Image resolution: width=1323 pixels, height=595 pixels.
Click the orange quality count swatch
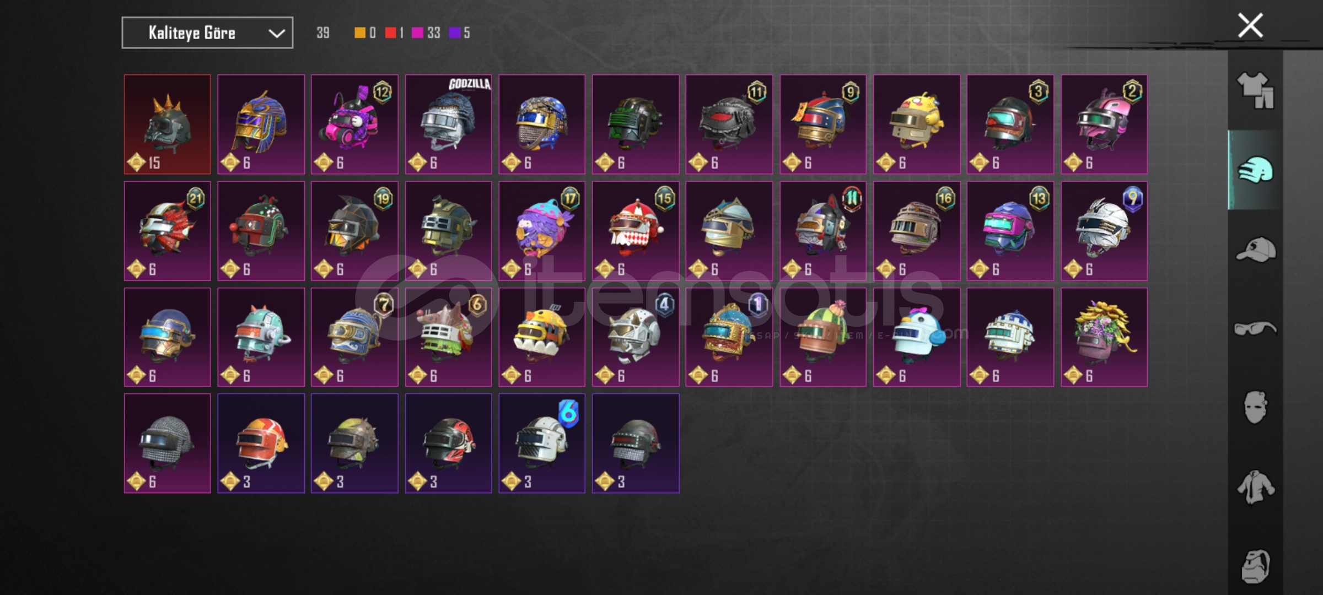tap(359, 33)
